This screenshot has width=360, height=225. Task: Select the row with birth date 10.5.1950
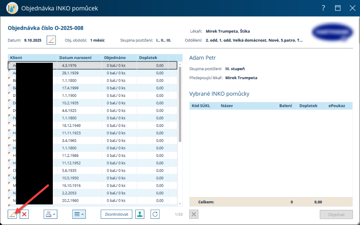tap(93, 178)
